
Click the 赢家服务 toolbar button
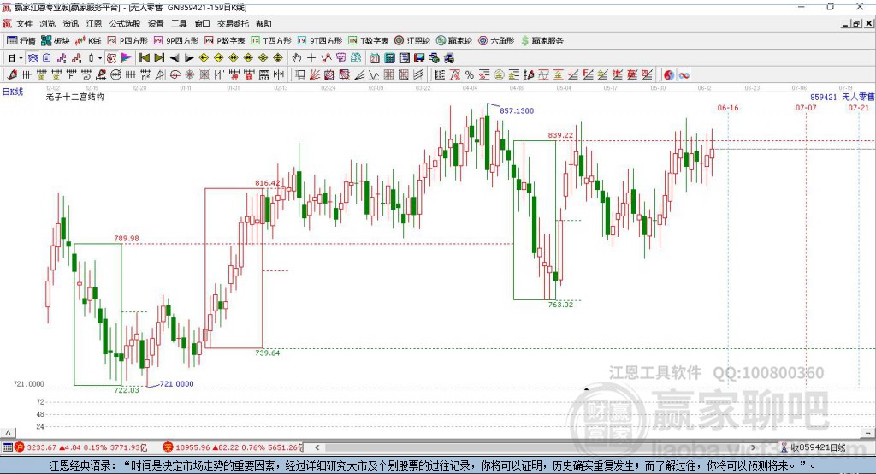pyautogui.click(x=542, y=40)
